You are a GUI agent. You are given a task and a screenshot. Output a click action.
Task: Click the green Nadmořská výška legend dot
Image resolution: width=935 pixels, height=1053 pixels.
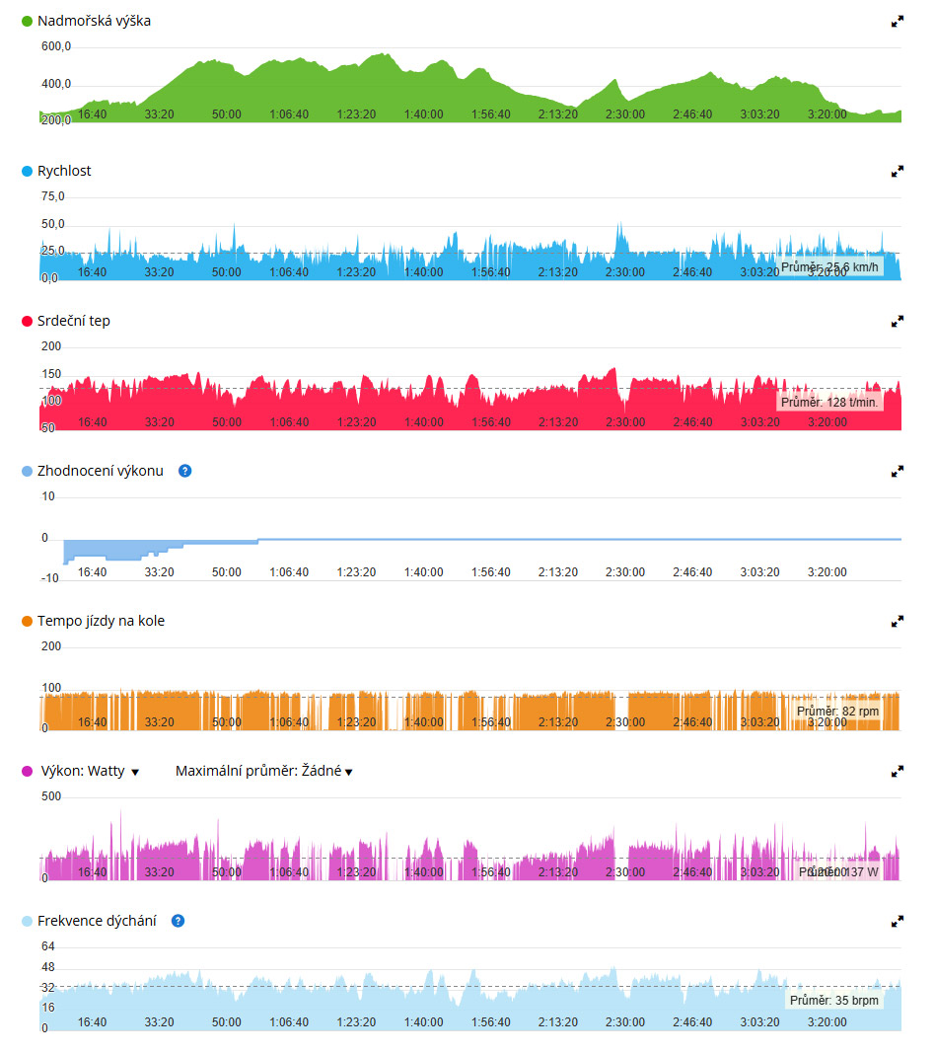point(27,22)
